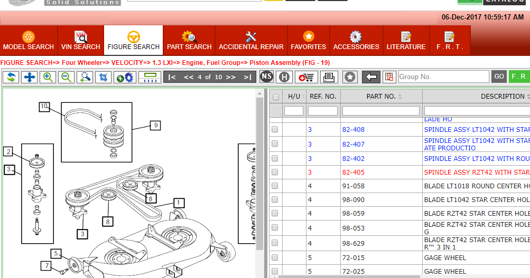Open part number link 82-402
This screenshot has height=278, width=530.
[353, 159]
